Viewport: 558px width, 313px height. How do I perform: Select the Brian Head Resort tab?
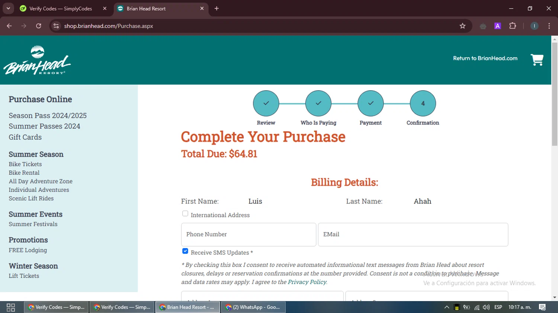point(161,9)
